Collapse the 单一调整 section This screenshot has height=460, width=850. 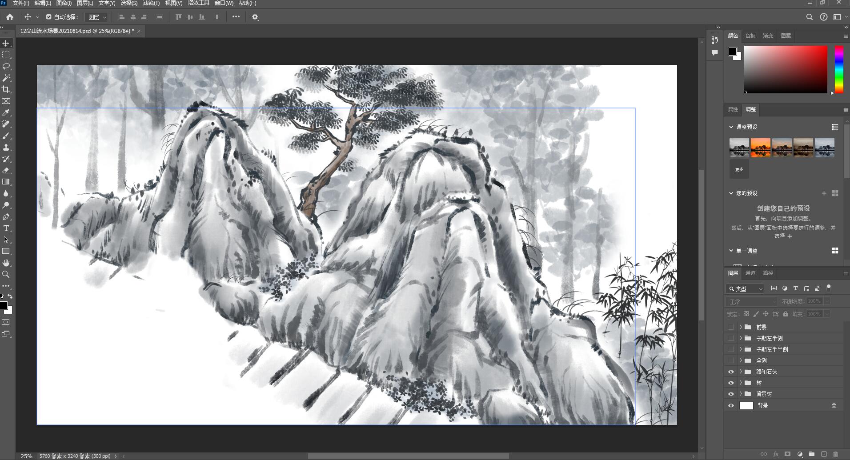(x=731, y=251)
